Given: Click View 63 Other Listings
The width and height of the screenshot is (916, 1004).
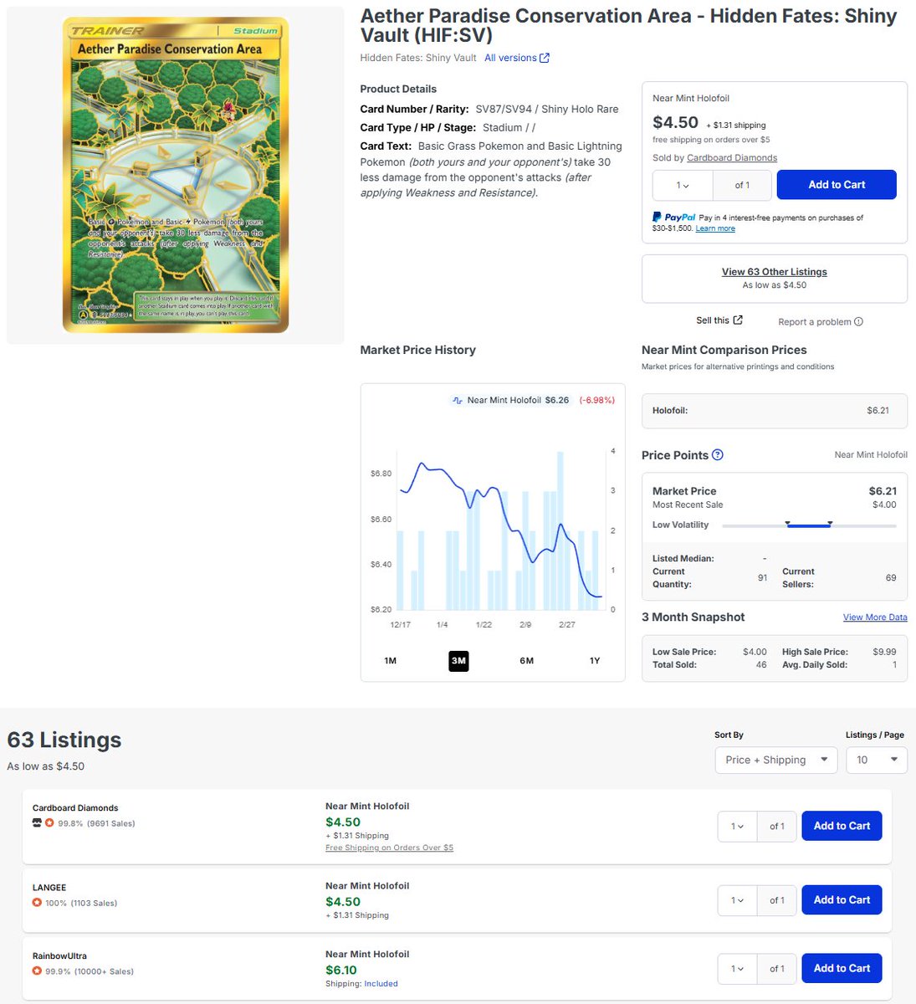Looking at the screenshot, I should coord(774,271).
